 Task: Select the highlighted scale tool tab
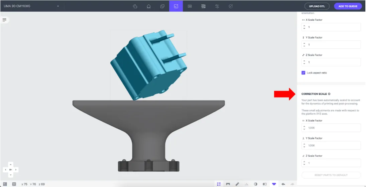[176, 6]
